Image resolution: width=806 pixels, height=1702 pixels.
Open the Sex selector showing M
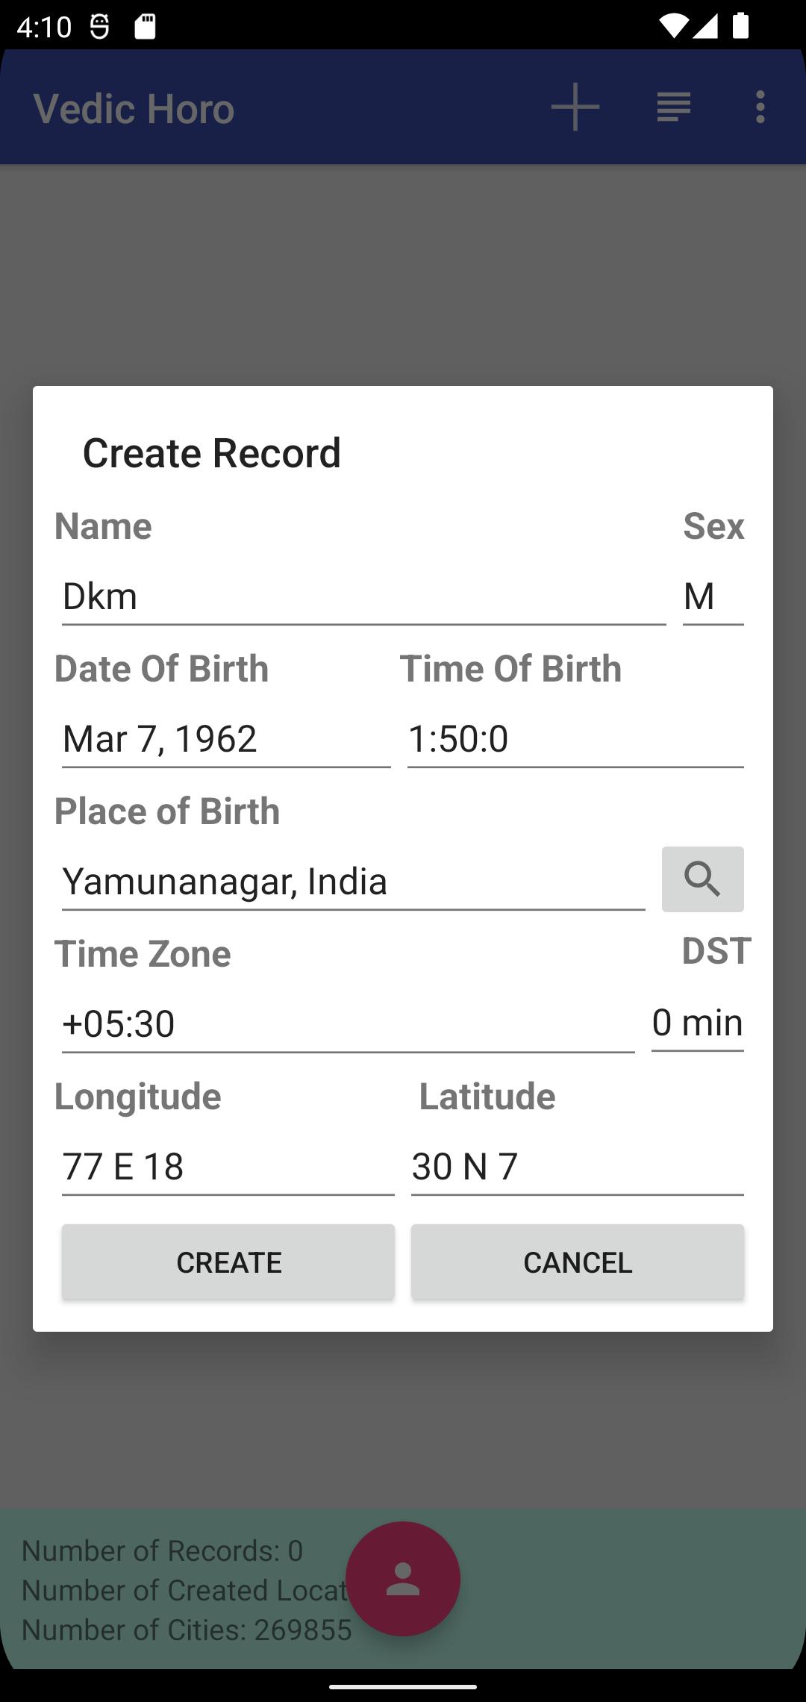tap(713, 597)
